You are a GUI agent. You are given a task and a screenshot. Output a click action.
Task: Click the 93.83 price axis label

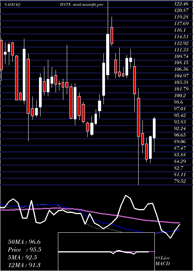(x=180, y=122)
